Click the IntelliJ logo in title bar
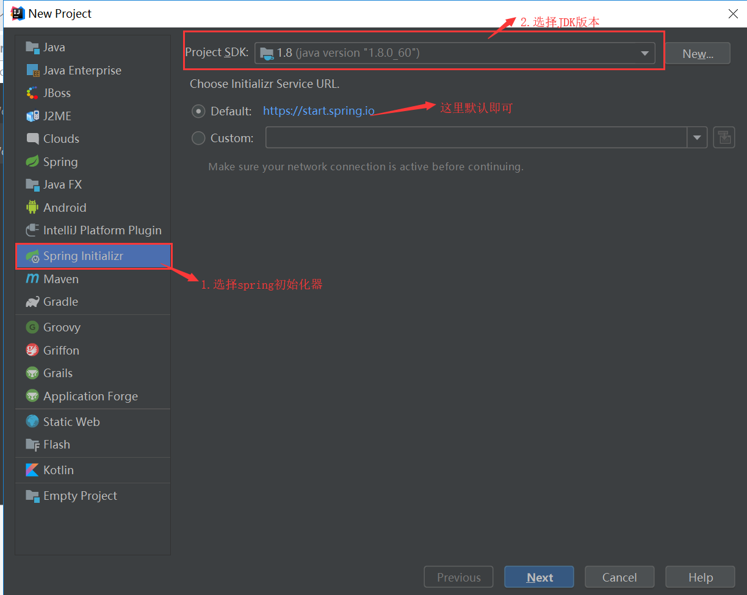Screen dimensions: 747x595 pyautogui.click(x=17, y=13)
